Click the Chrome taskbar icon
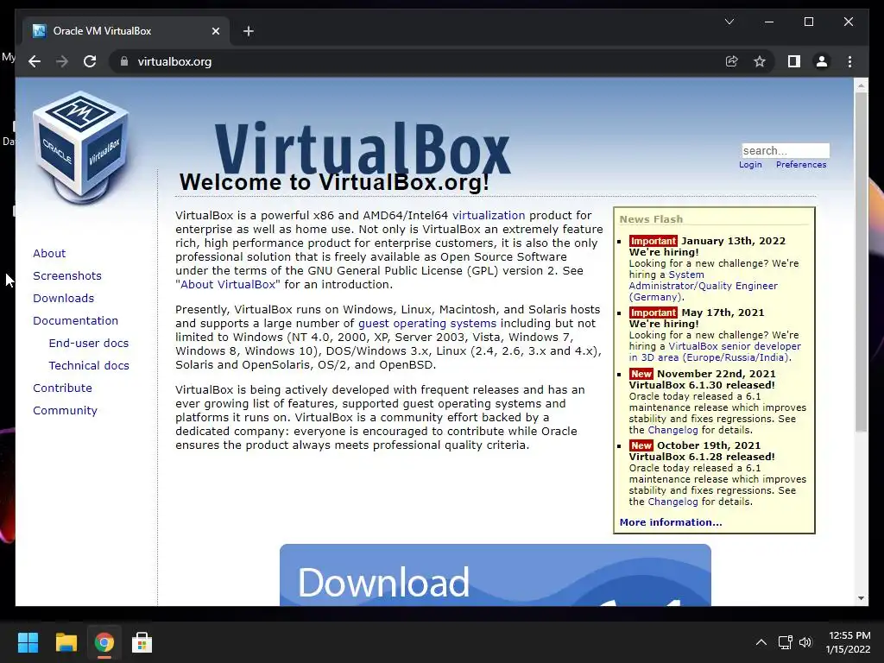 coord(104,642)
